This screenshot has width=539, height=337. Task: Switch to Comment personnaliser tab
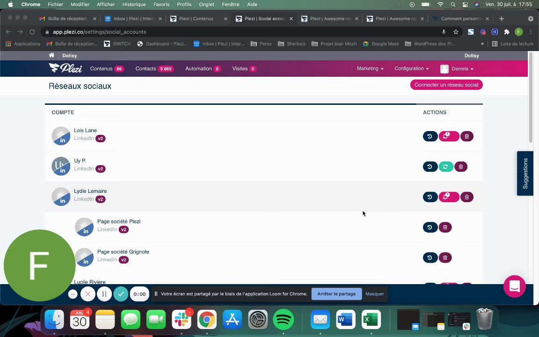click(x=461, y=19)
